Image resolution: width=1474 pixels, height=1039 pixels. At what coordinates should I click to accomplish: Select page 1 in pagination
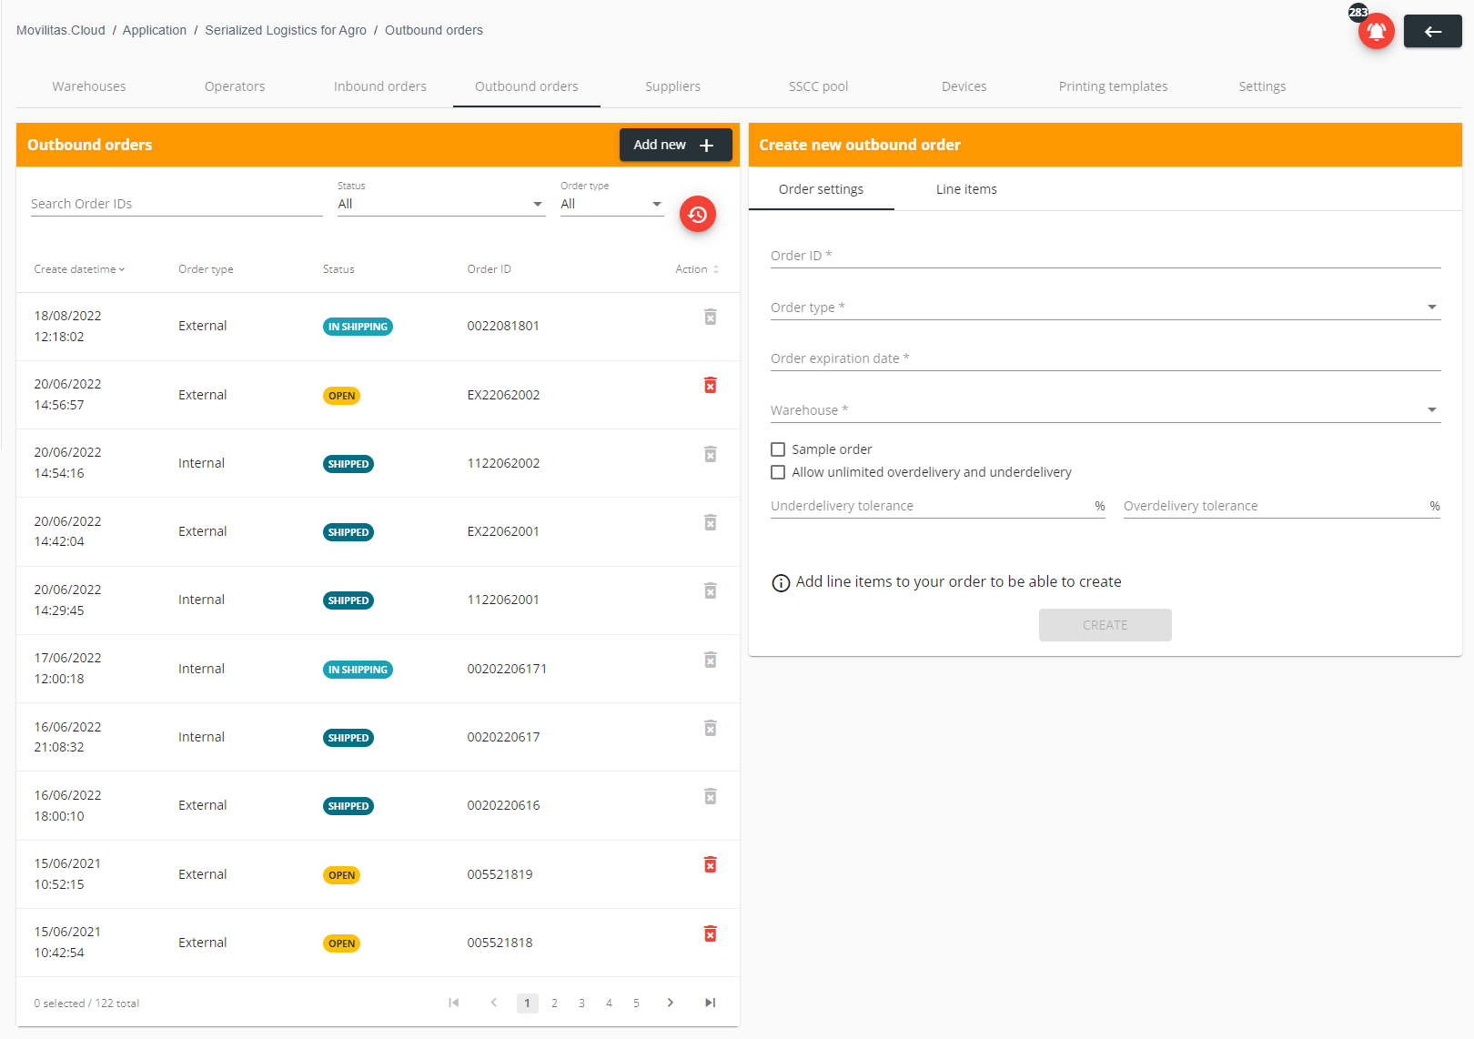(x=527, y=1003)
